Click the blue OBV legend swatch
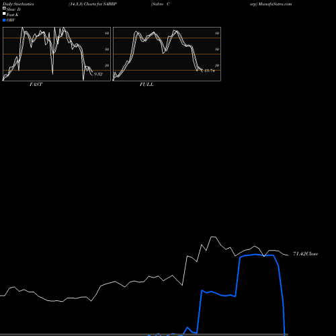The image size is (336, 336). coord(4,20)
